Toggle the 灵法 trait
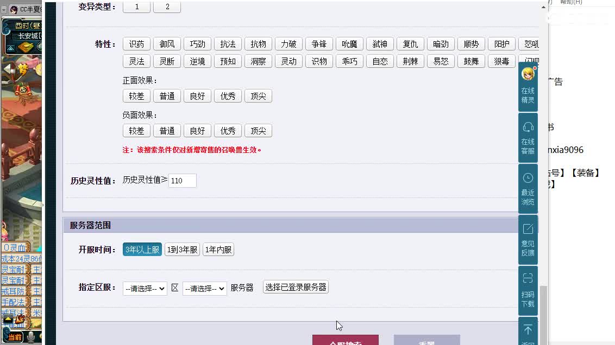Viewport: 615px width, 345px height. (x=136, y=61)
